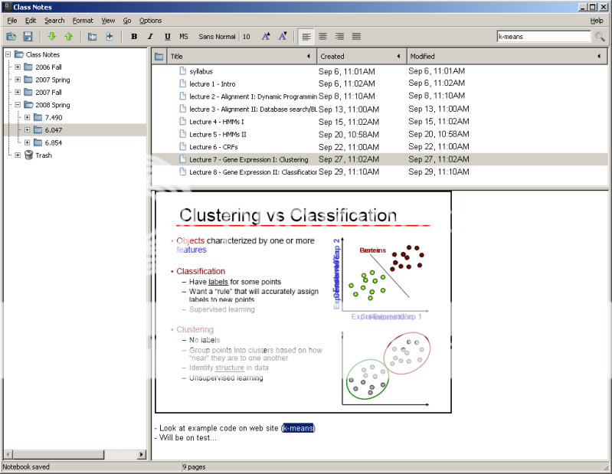Open the Trash bin in the tree

[x=44, y=155]
